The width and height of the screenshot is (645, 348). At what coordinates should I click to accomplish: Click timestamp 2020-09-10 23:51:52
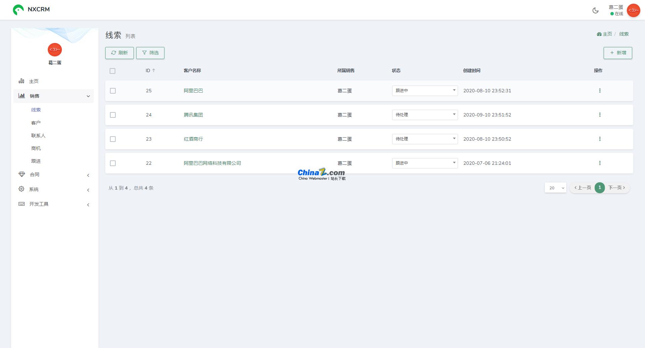pyautogui.click(x=487, y=115)
